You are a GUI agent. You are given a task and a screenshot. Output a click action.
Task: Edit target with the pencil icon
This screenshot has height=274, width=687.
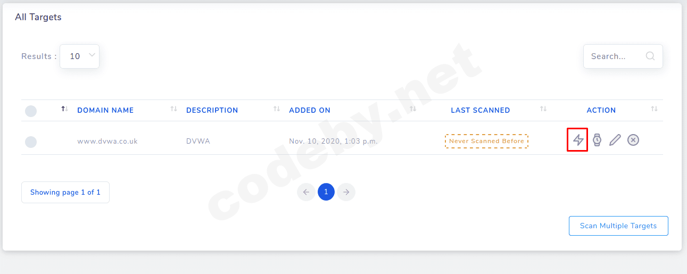point(615,140)
